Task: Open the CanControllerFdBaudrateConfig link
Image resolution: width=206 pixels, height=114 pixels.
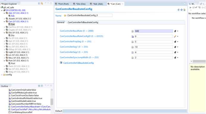Action: [x=78, y=63]
